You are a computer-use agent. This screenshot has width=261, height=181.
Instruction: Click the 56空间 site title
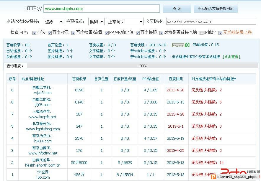[43, 172]
